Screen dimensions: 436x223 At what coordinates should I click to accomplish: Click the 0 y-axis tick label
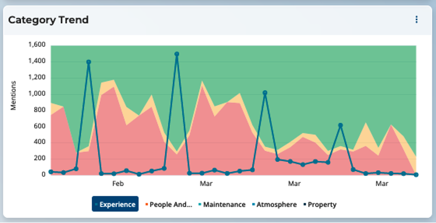click(44, 175)
